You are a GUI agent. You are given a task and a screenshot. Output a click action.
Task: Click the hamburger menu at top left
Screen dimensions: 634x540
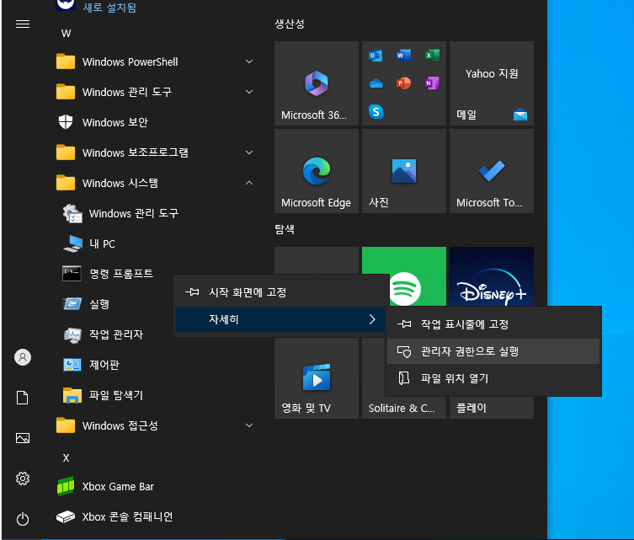tap(23, 24)
